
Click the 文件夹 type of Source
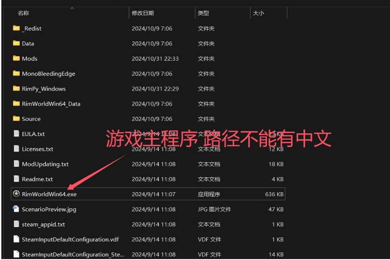tap(206, 119)
